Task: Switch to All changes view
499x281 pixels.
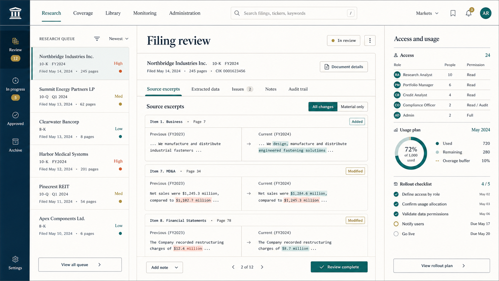Action: tap(323, 107)
